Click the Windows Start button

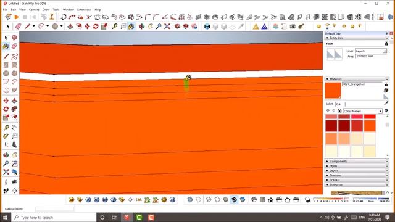pos(6,217)
